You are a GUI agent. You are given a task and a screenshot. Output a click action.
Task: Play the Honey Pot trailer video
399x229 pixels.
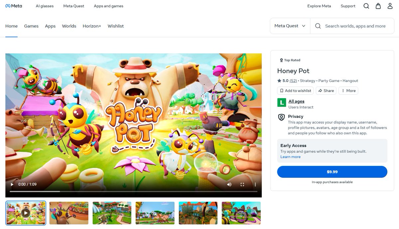point(12,185)
